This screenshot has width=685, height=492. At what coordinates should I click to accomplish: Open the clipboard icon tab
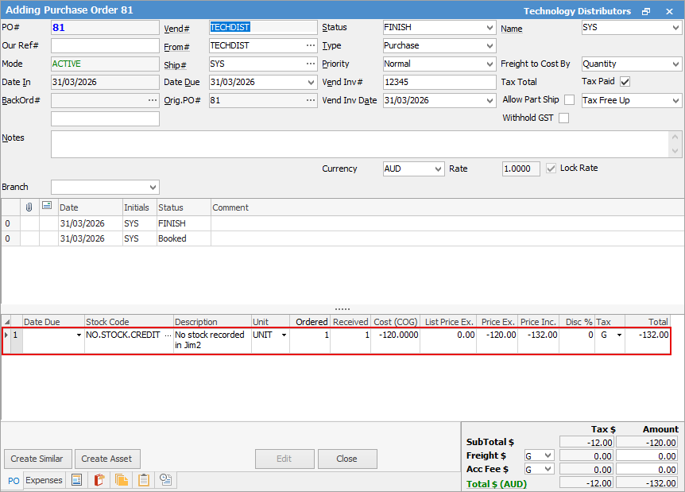pos(144,480)
